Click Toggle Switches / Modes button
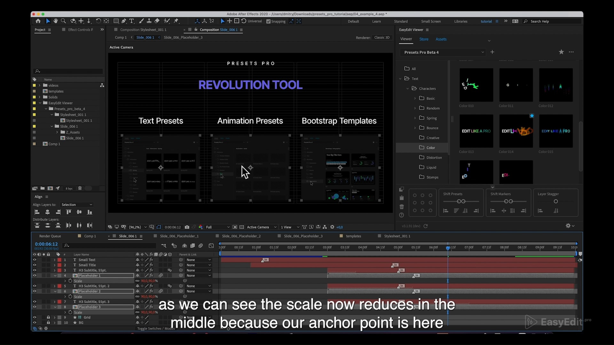Viewport: 614px width, 345px height. pos(156,328)
